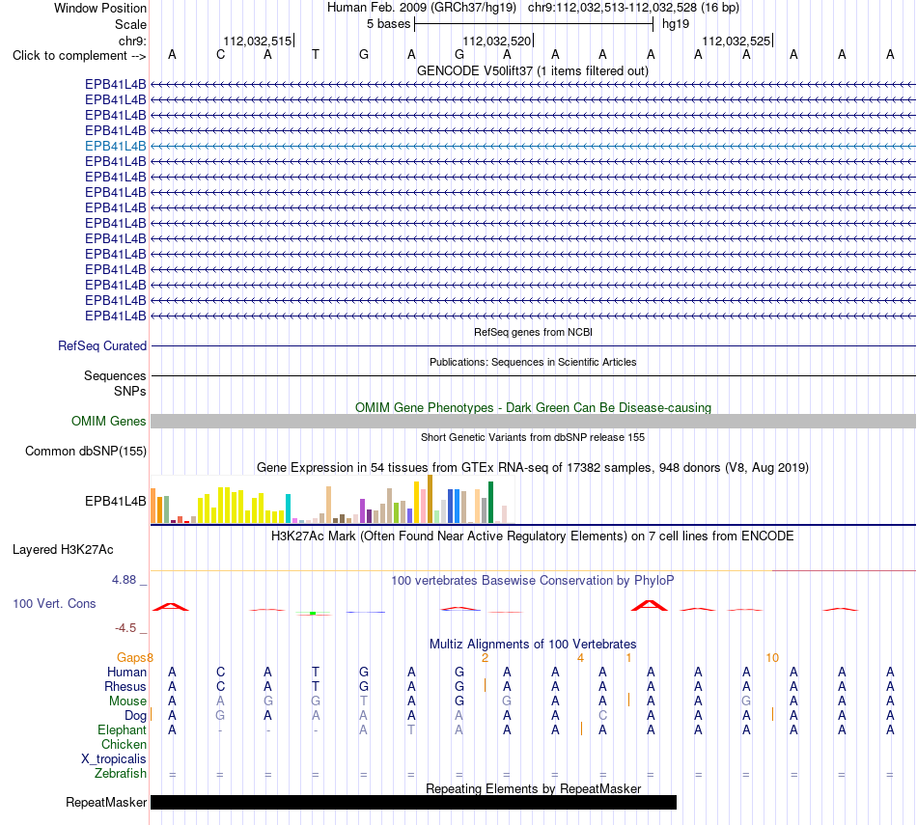917x825 pixels.
Task: Open 'Repeating Elements by RepeatMasker' title
Action: click(533, 788)
